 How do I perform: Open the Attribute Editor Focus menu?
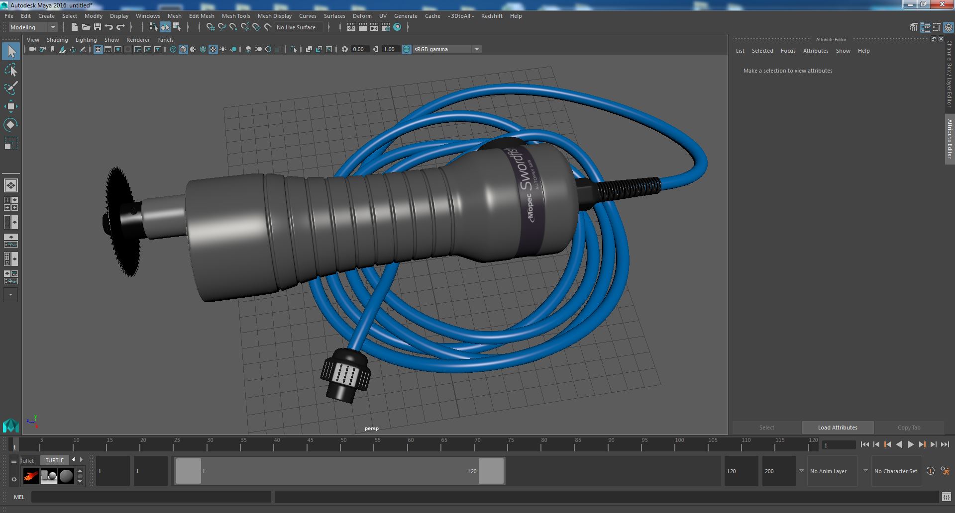788,51
